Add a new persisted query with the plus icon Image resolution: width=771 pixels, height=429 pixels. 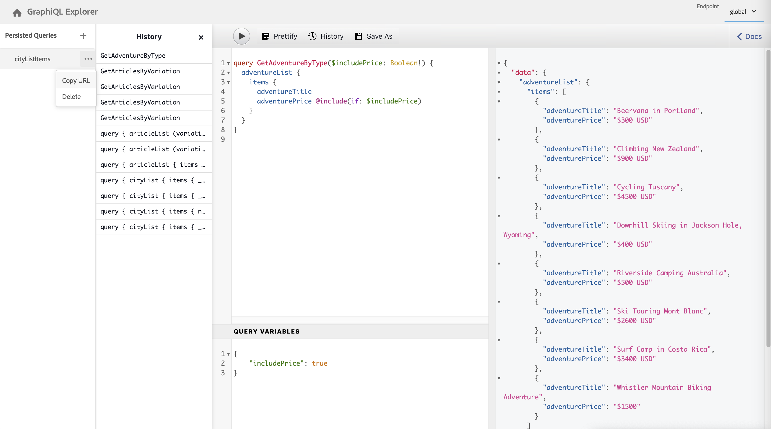click(83, 36)
